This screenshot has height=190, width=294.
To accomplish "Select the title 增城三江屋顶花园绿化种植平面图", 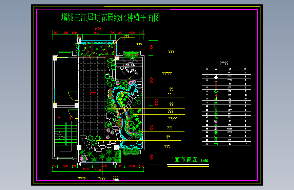I will coord(111,18).
